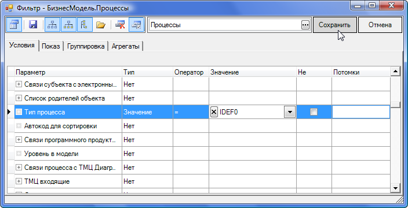Viewport: 408px width, 208px height.
Task: Click the Параметр column header
Action: (x=68, y=72)
